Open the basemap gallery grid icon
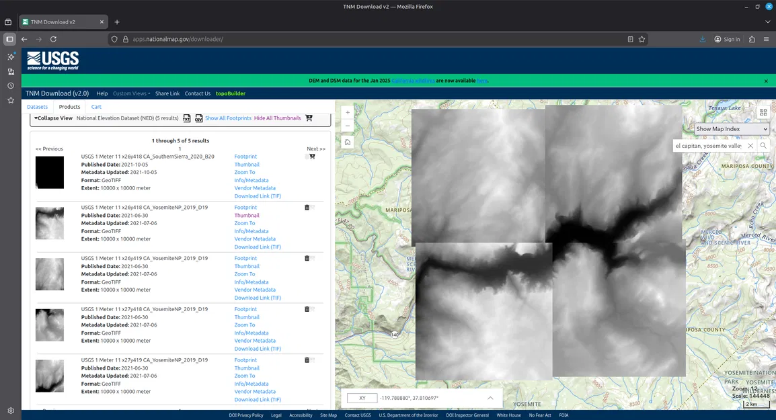Viewport: 776px width, 420px height. pyautogui.click(x=763, y=113)
